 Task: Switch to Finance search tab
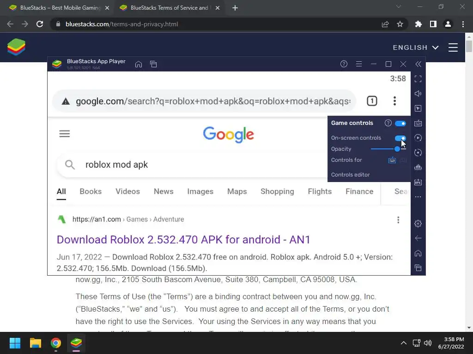coord(359,191)
